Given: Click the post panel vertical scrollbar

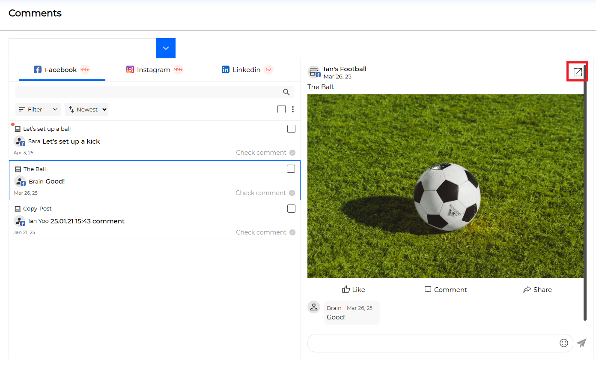Looking at the screenshot, I should (585, 193).
